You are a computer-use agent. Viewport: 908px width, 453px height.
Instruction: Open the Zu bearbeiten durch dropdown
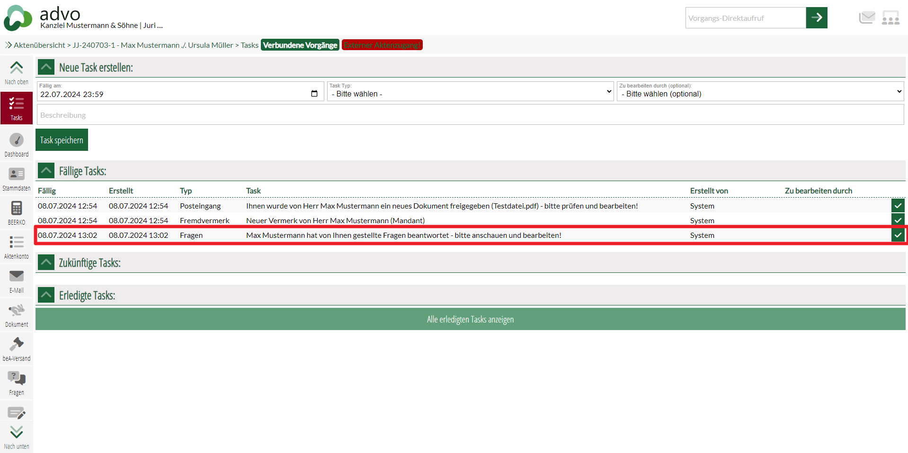[x=760, y=91]
